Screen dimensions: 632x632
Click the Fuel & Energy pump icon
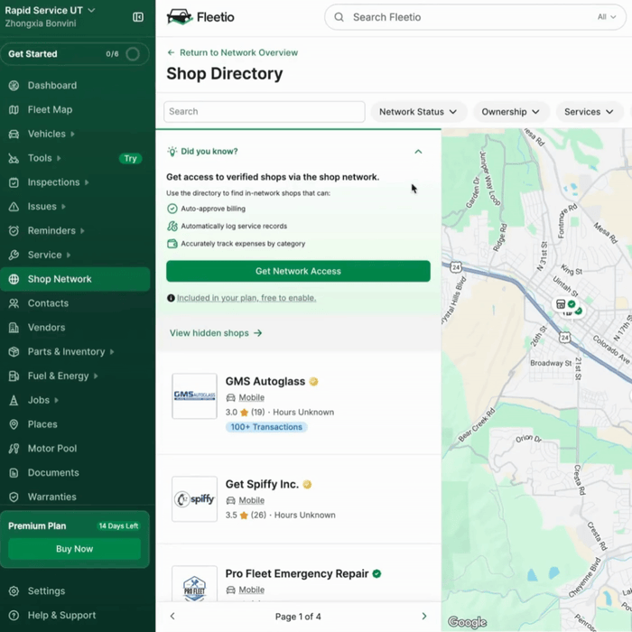(x=14, y=376)
